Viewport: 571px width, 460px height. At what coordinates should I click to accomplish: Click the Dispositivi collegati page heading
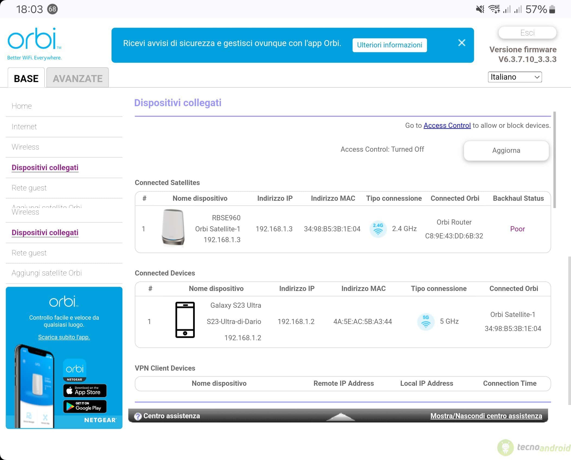(178, 103)
